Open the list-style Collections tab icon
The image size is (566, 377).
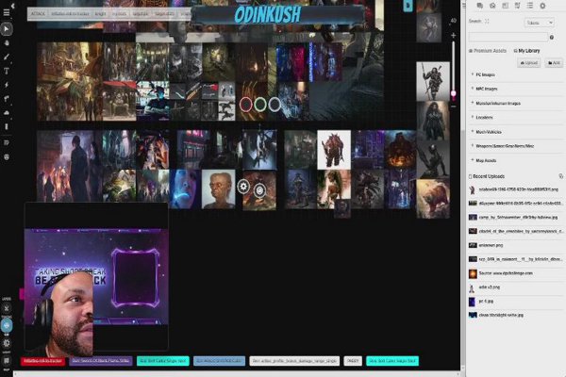click(530, 6)
